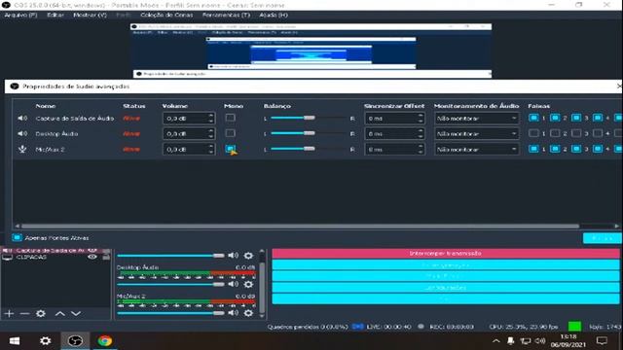Open Ajuda (H) menu
This screenshot has height=350, width=623.
coord(274,15)
